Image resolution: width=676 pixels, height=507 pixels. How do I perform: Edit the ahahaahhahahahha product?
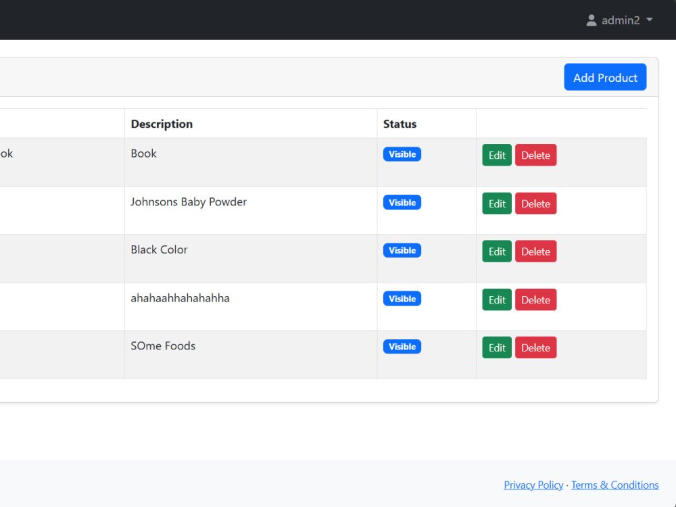pyautogui.click(x=497, y=299)
